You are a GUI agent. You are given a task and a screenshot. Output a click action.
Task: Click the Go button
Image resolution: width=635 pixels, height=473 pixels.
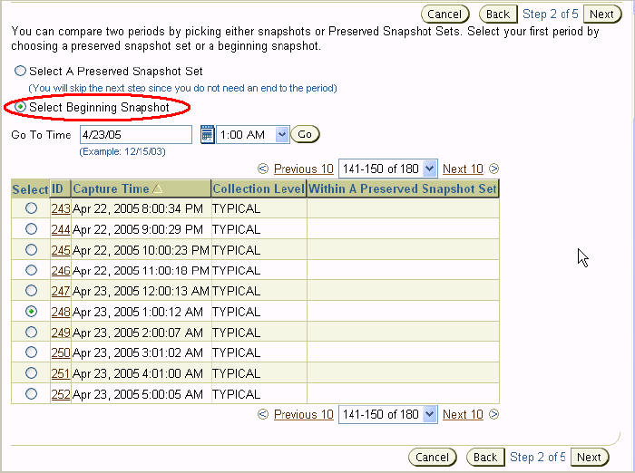(305, 134)
